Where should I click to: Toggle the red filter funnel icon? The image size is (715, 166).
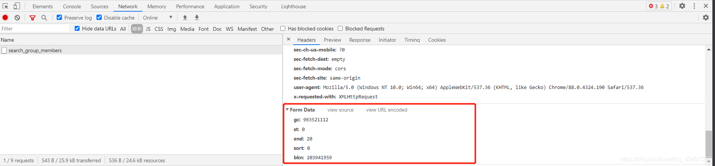(x=33, y=18)
